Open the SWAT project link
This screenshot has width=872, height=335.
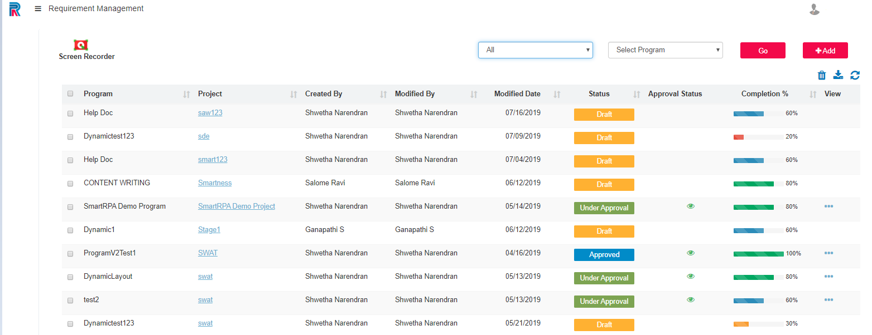pos(208,253)
